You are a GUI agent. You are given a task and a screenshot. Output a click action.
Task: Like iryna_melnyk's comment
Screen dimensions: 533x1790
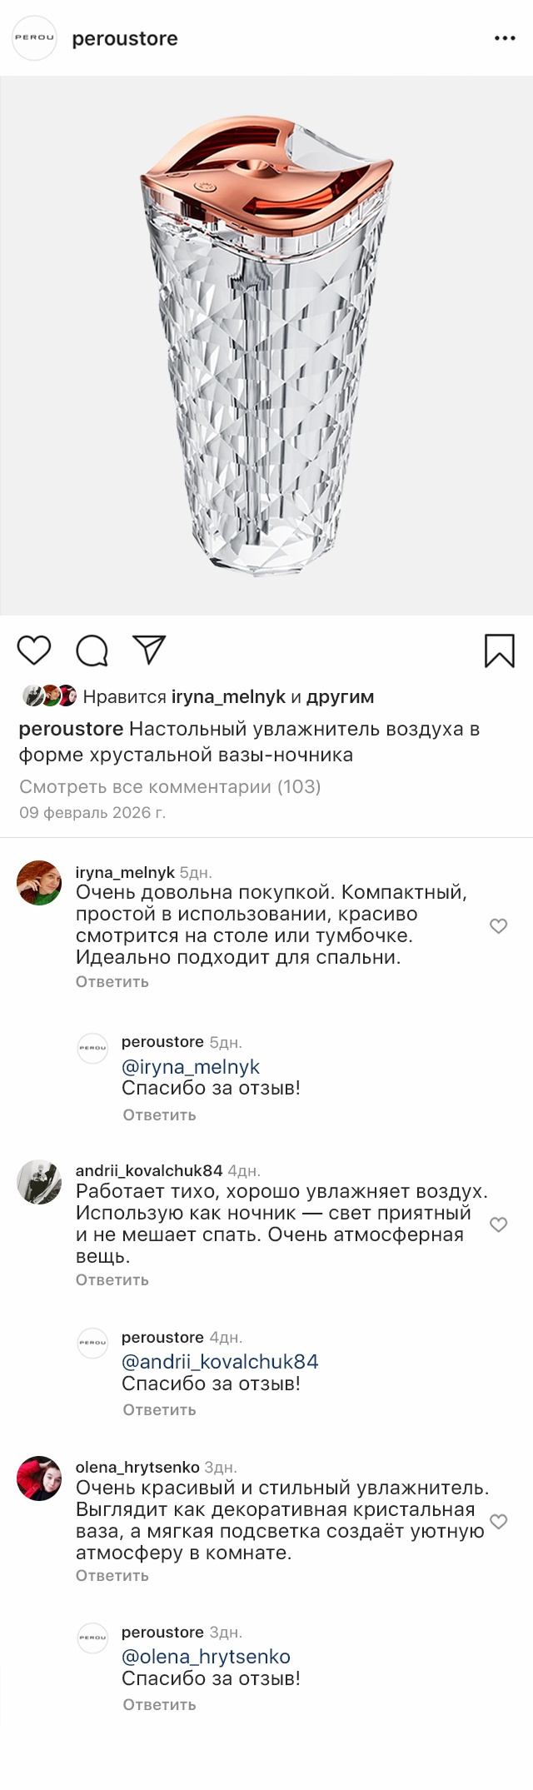pyautogui.click(x=498, y=926)
